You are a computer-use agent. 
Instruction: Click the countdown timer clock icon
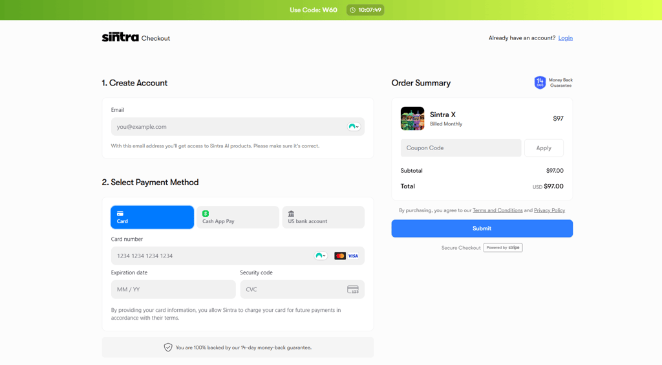pos(352,10)
